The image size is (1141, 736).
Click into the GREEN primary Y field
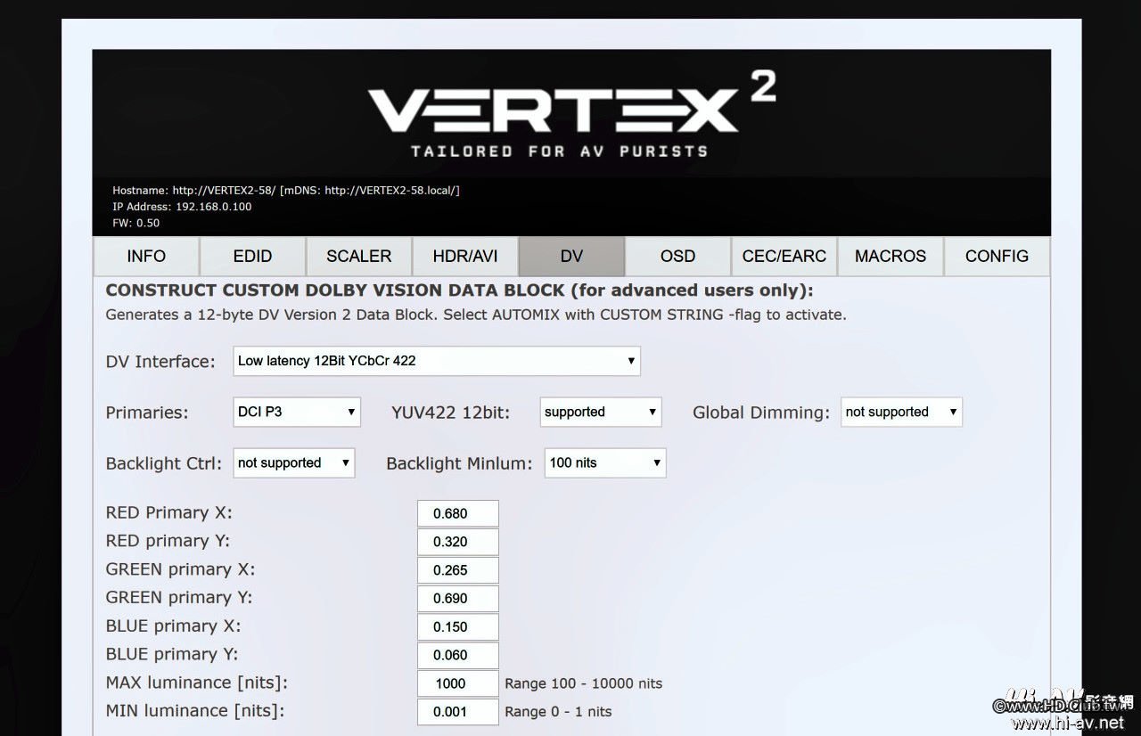pos(458,599)
